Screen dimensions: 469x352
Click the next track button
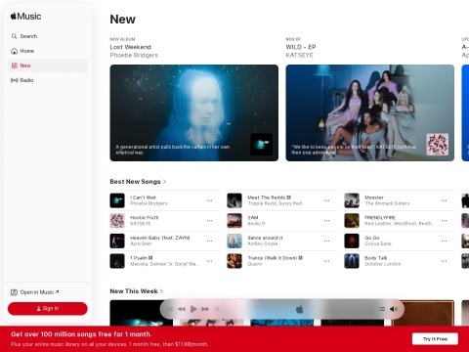pyautogui.click(x=205, y=309)
